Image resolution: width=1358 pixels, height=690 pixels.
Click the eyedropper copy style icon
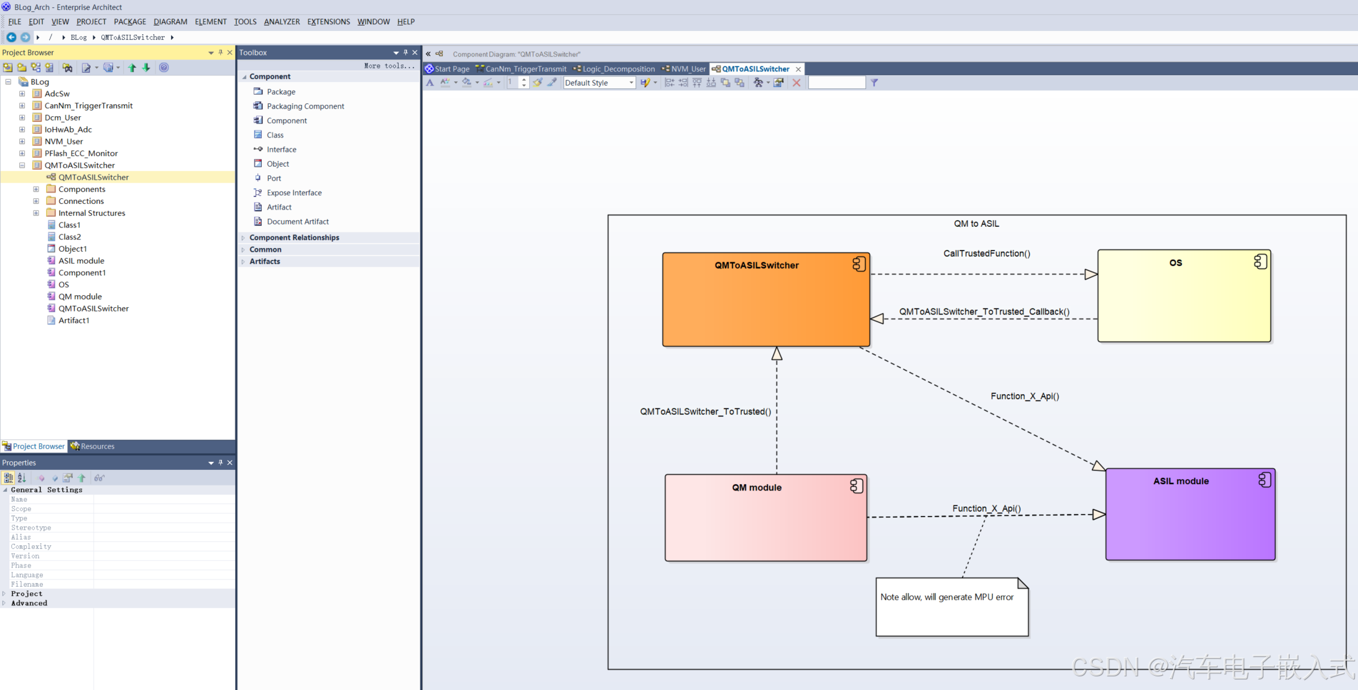552,83
